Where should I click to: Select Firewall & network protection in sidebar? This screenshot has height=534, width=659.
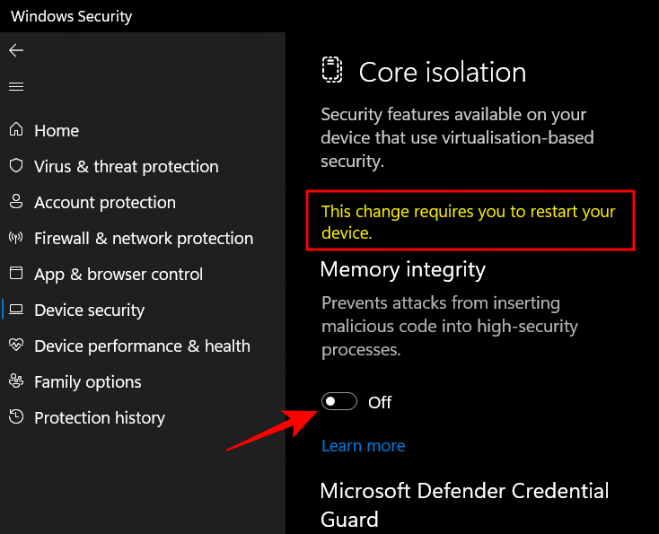tap(144, 238)
